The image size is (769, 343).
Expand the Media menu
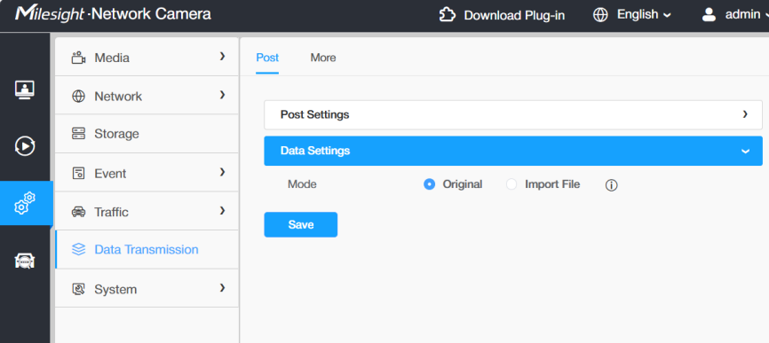(x=147, y=58)
